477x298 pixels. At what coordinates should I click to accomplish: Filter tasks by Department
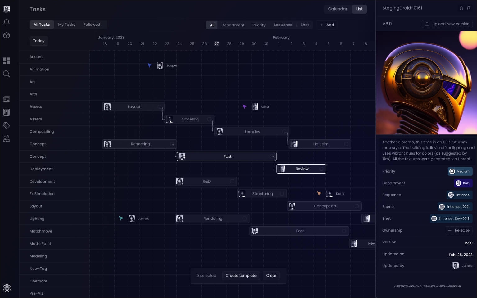pos(233,25)
